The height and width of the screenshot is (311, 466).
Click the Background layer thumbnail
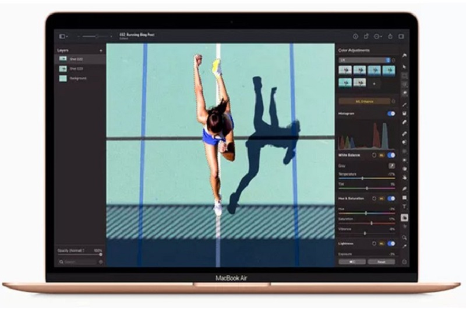click(x=63, y=78)
